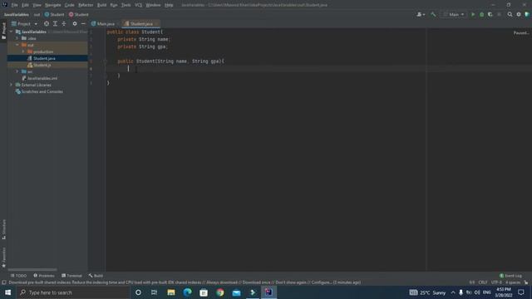Click the Project panel horizontal scrollbar
The image size is (532, 299).
pos(32,270)
